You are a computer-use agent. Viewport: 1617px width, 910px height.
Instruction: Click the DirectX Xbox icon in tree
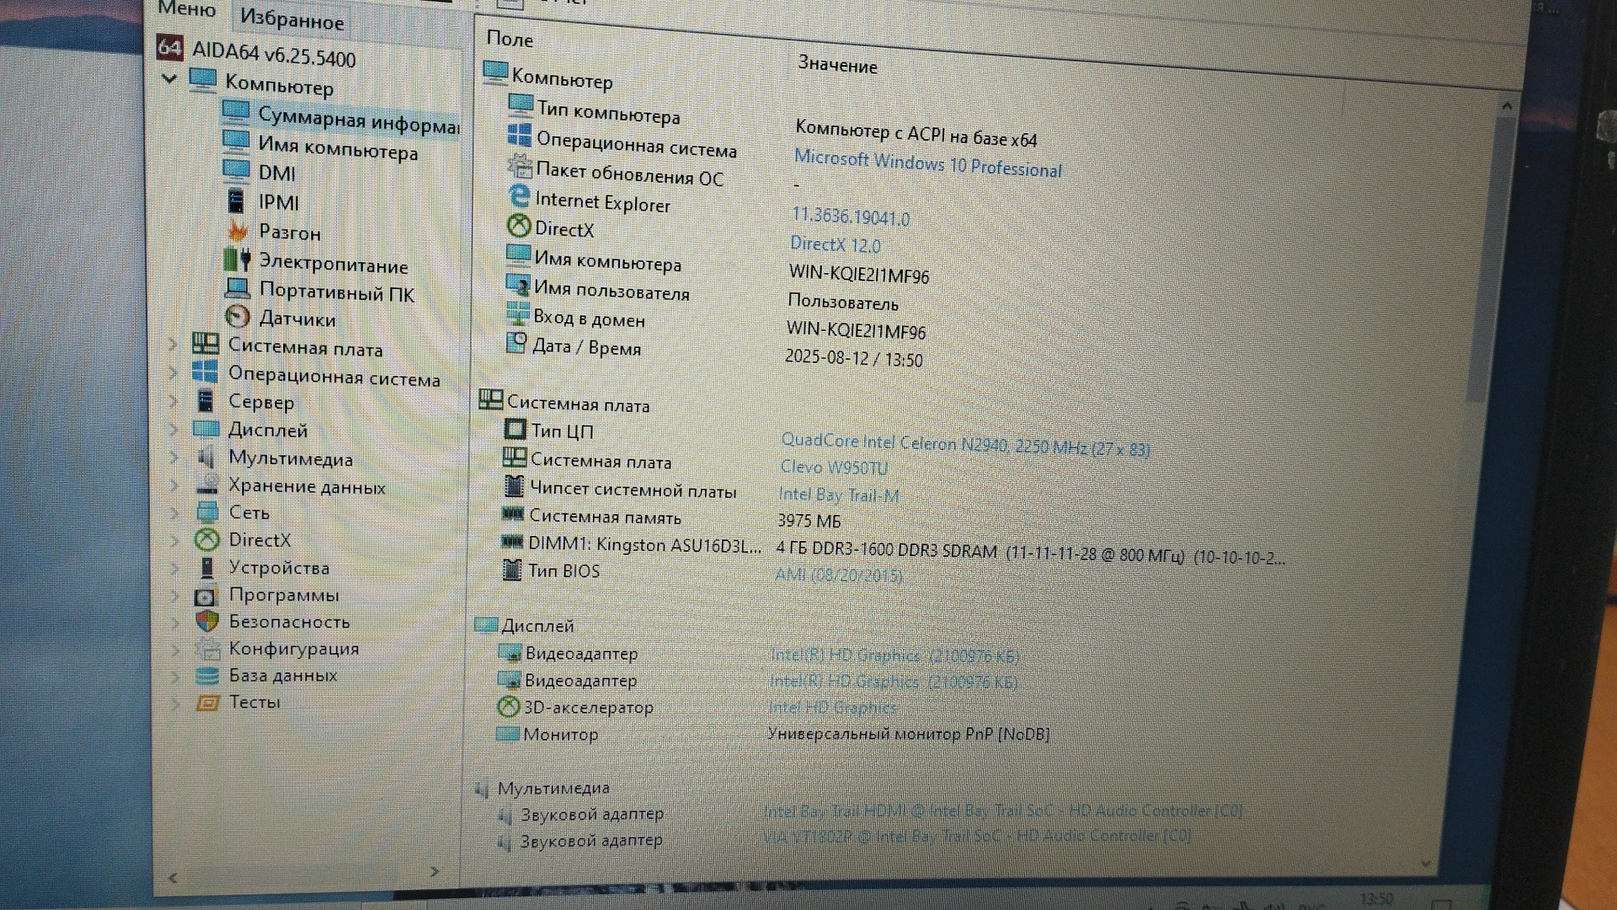coord(207,539)
